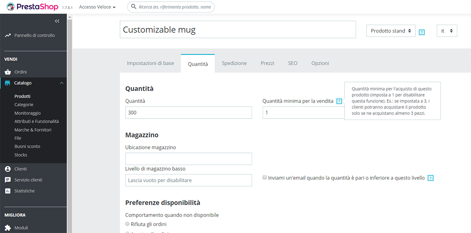471x233 pixels.
Task: Open the Clienti section via its person icon
Action: click(8, 169)
